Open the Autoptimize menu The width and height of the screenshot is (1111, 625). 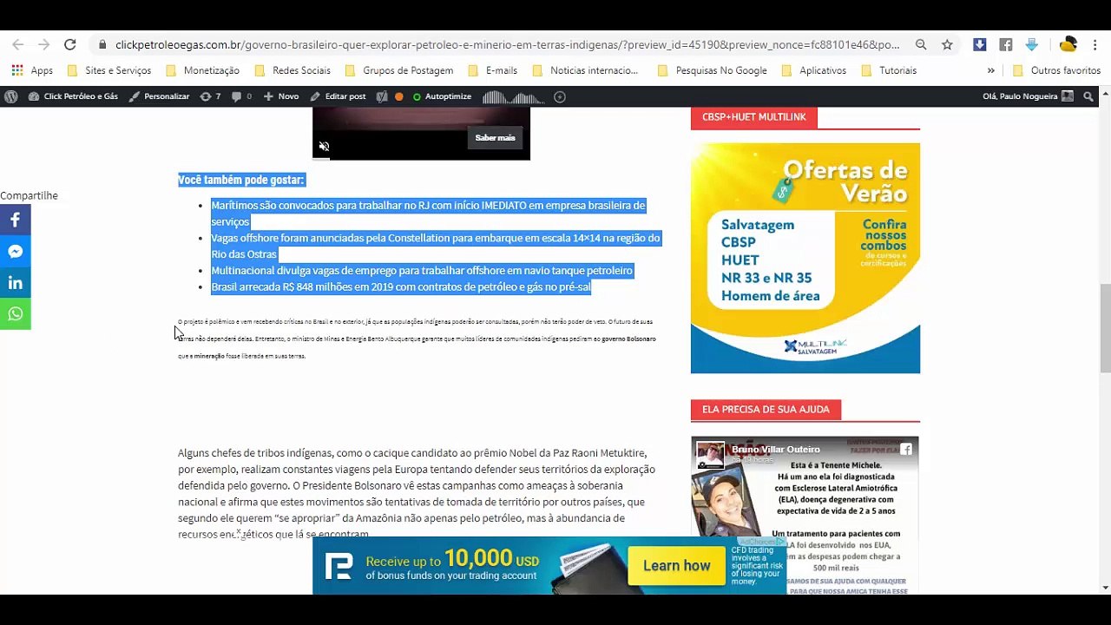[442, 96]
